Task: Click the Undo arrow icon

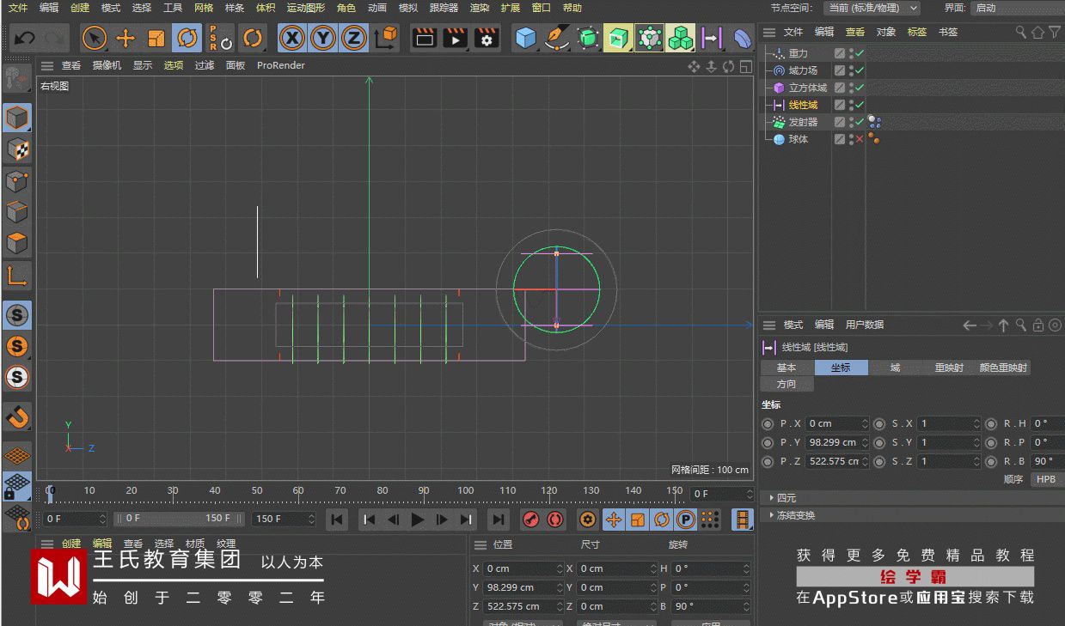Action: [x=25, y=38]
